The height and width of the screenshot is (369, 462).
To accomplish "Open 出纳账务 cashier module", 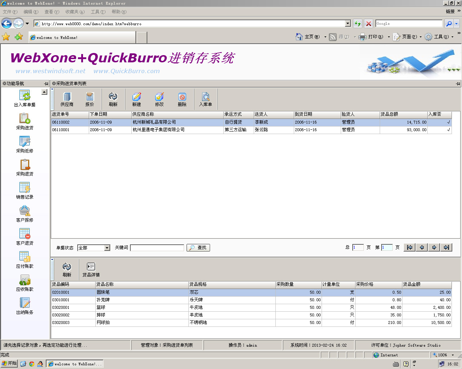I will (25, 306).
